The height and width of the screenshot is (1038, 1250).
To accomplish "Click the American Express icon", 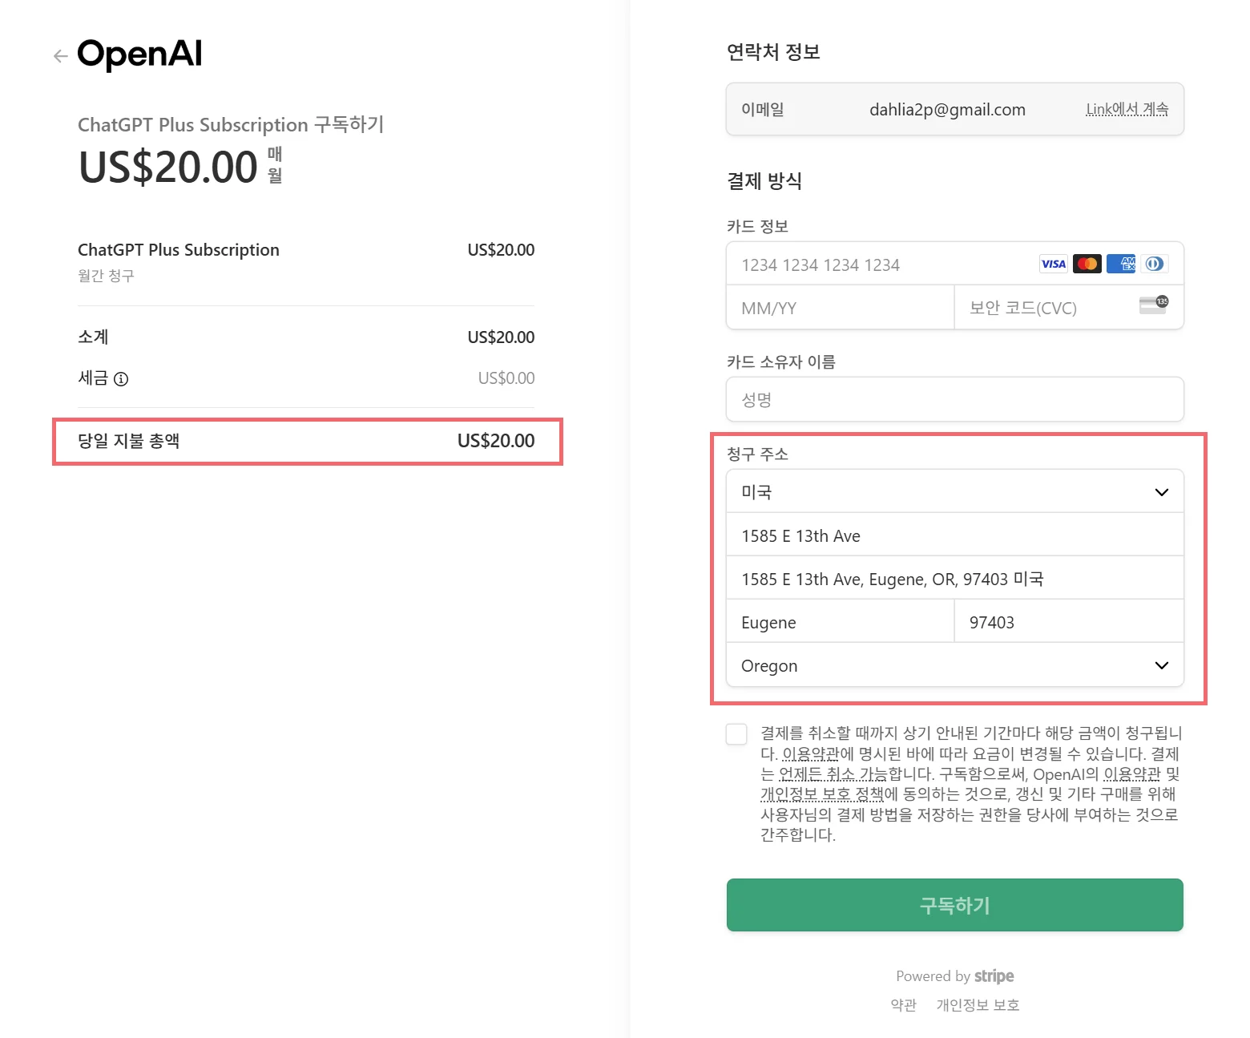I will coord(1121,265).
